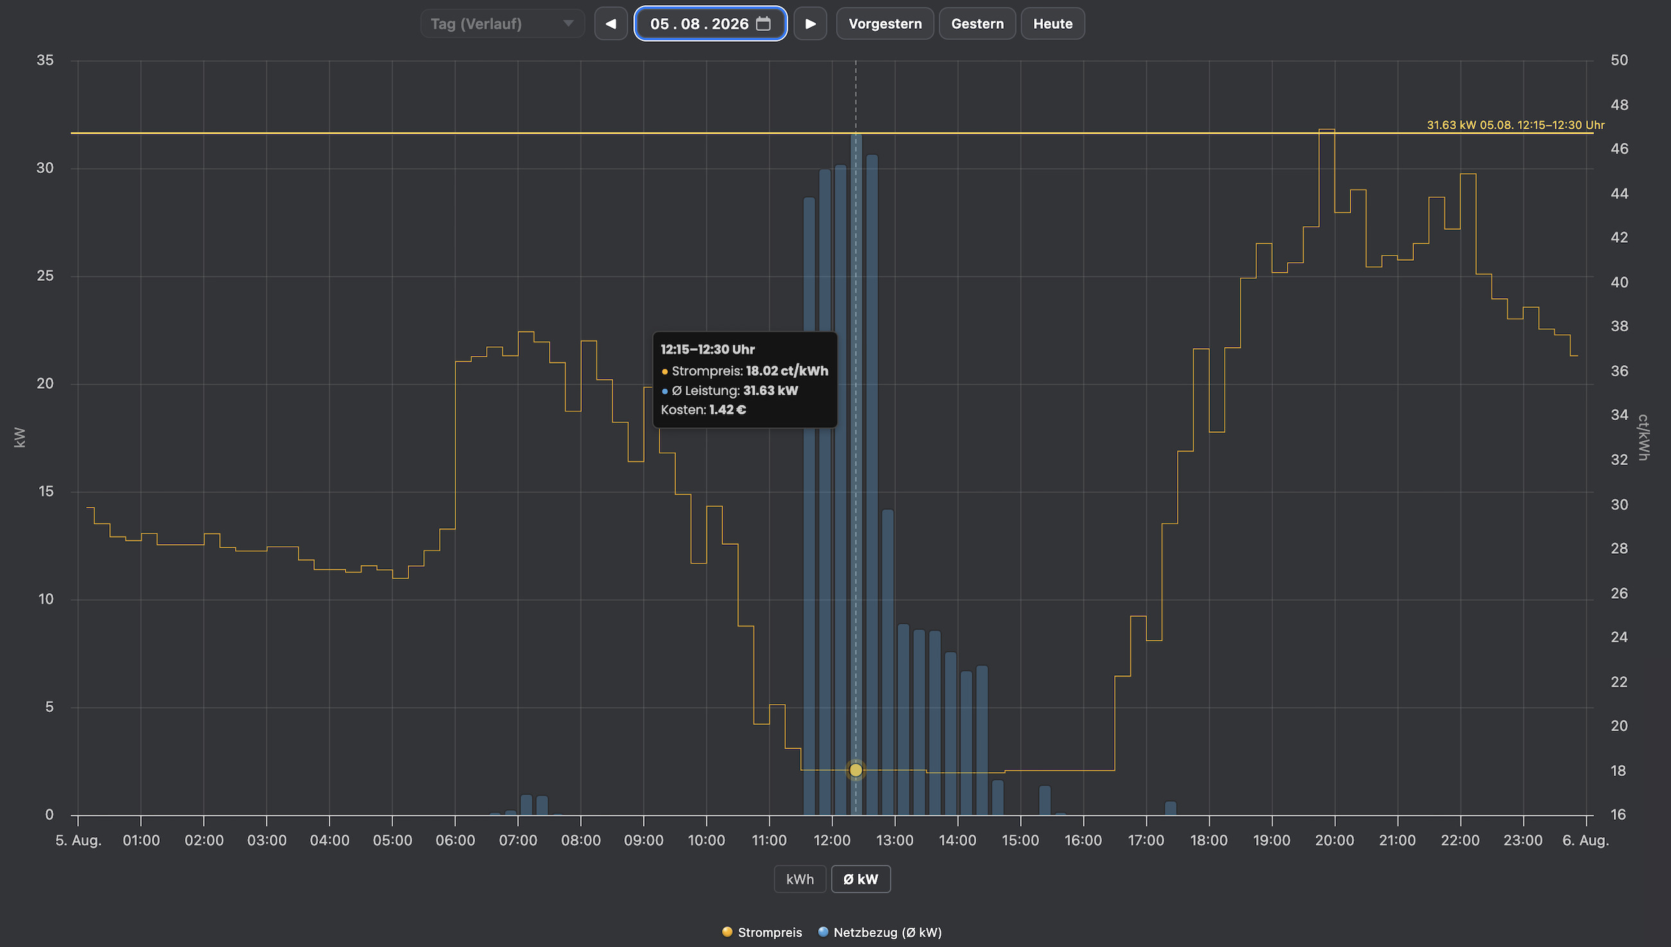Switch chart unit to kWh
The height and width of the screenshot is (947, 1671).
point(800,879)
